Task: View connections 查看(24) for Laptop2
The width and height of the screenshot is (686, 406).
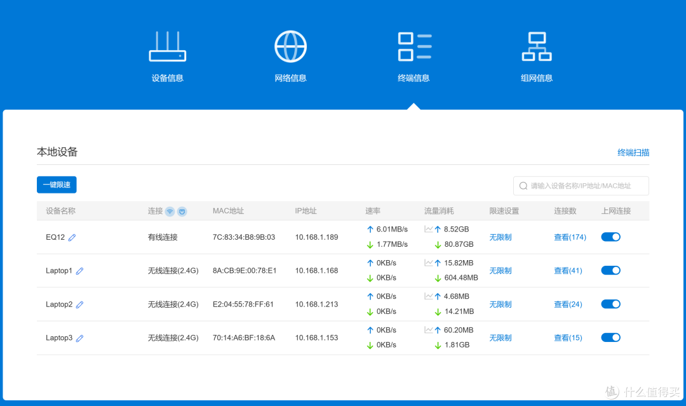Action: pos(568,304)
